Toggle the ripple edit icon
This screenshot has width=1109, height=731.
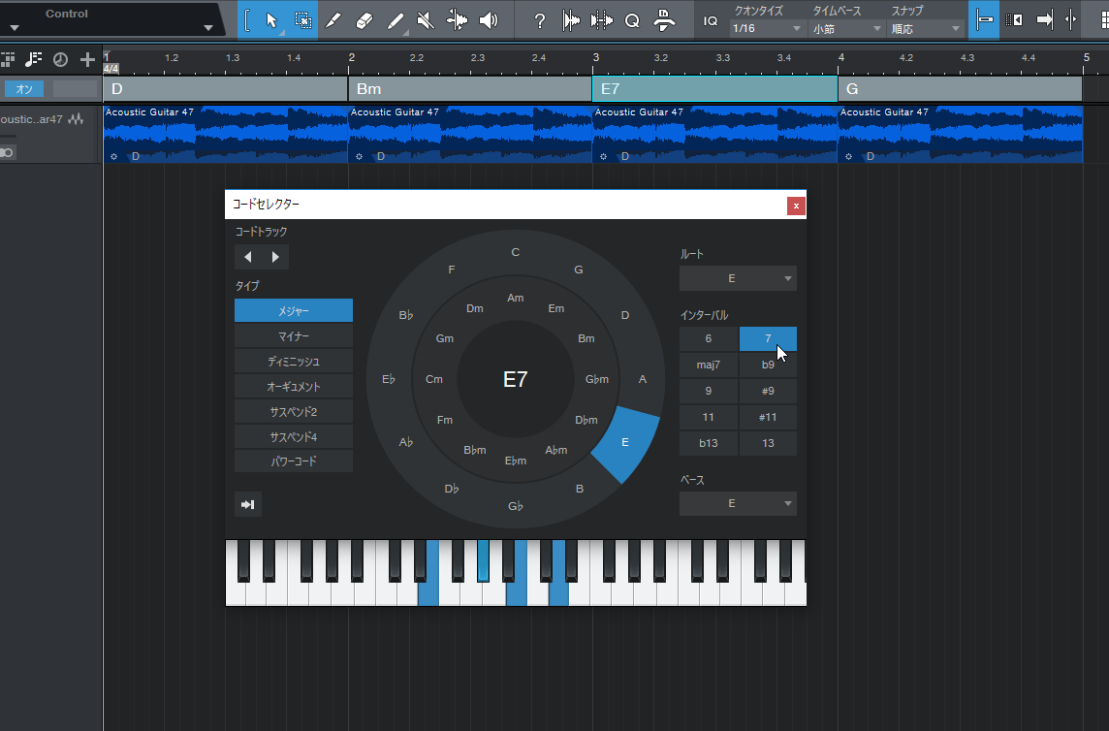pyautogui.click(x=1014, y=19)
